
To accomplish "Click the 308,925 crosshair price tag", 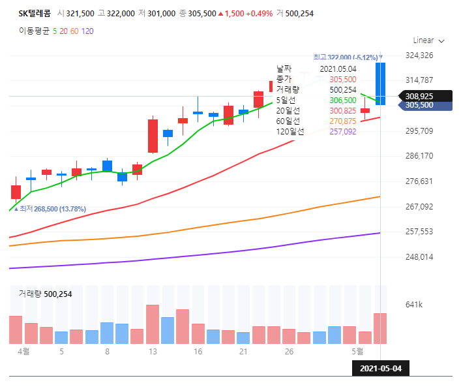I will [x=425, y=96].
